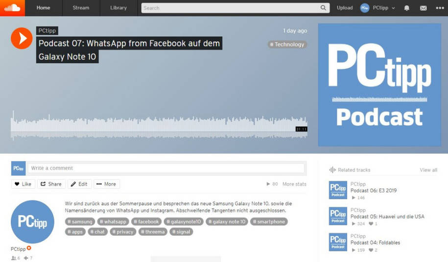Click View all related tracks
Viewport: 448px width, 262px height.
428,170
